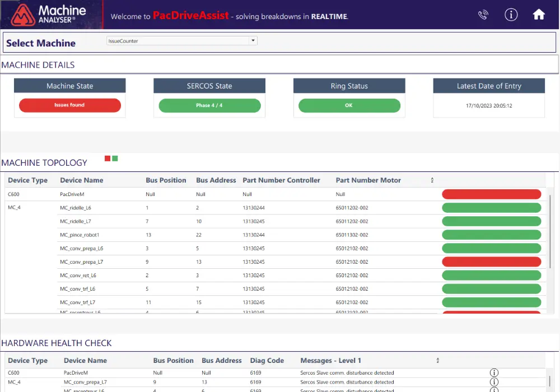Click MC_conv_prepa_L7 in health check table

(x=85, y=382)
